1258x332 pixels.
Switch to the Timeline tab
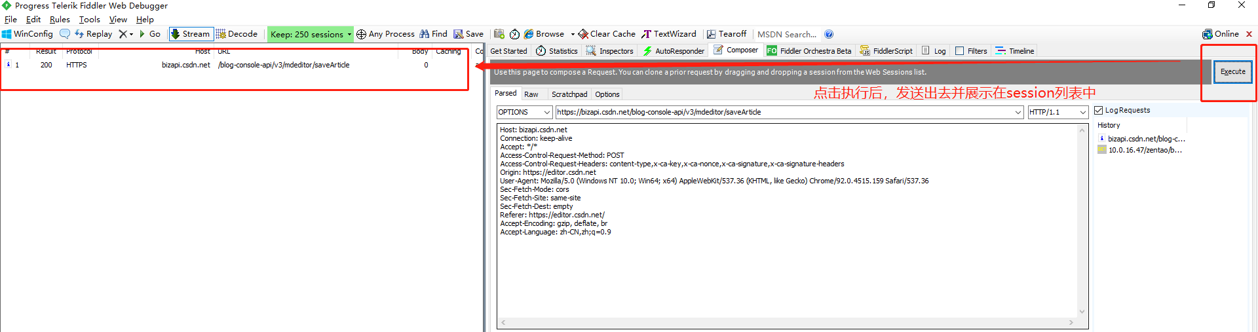click(x=1015, y=51)
